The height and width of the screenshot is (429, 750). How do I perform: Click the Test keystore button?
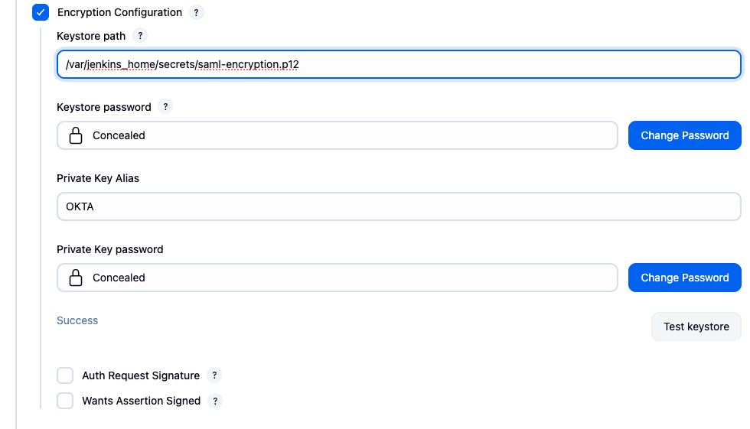pos(696,327)
